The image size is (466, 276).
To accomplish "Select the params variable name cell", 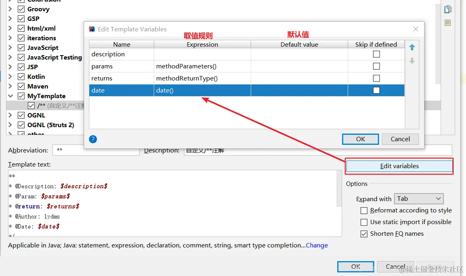I will coord(122,66).
